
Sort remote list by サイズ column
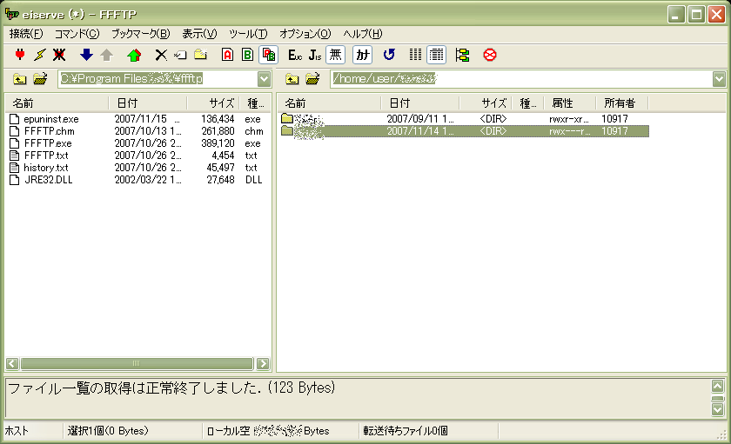coord(486,103)
